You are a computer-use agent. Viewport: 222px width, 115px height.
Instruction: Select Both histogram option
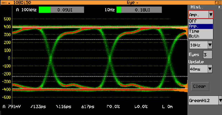click(x=201, y=36)
